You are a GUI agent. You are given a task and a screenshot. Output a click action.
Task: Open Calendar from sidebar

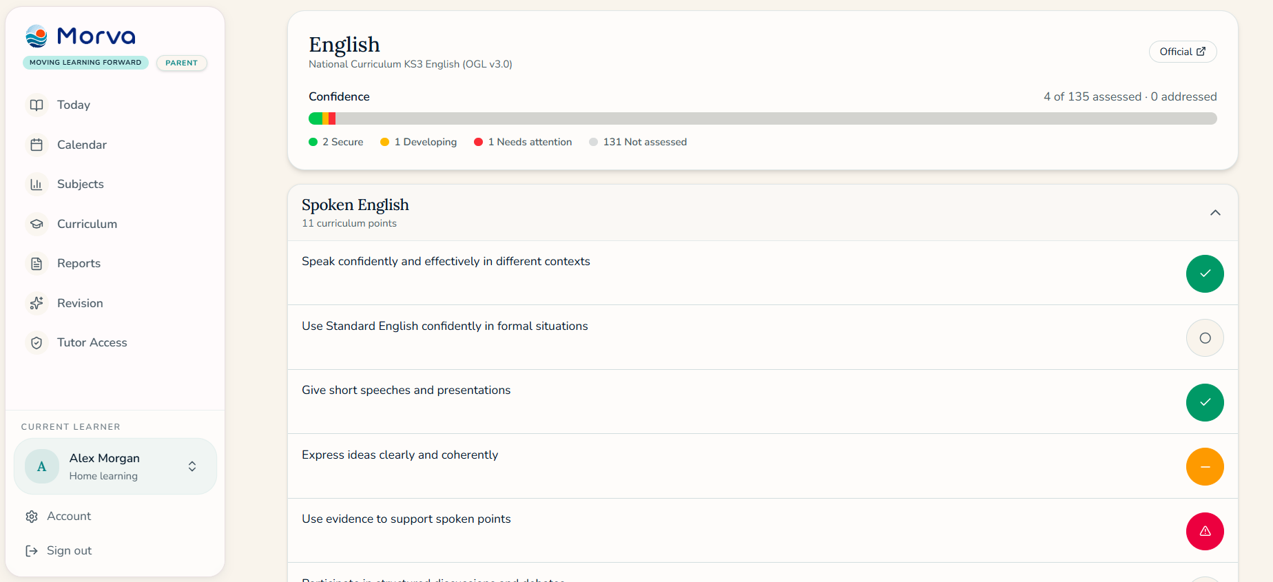[82, 145]
